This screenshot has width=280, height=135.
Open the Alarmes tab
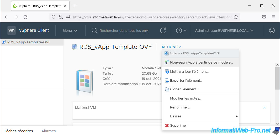click(x=49, y=131)
